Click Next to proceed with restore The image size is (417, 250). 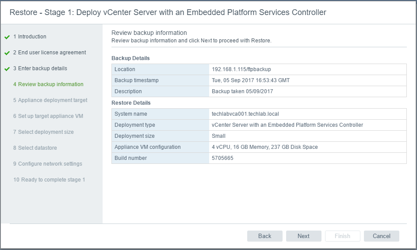coord(303,236)
